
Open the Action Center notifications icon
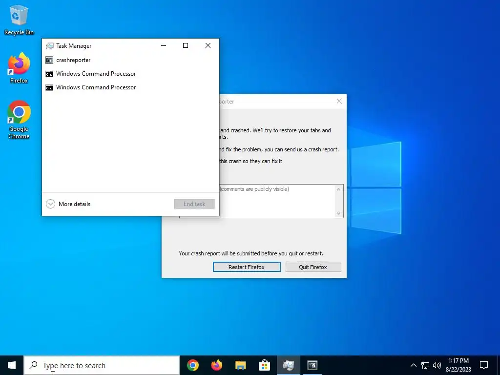click(484, 365)
